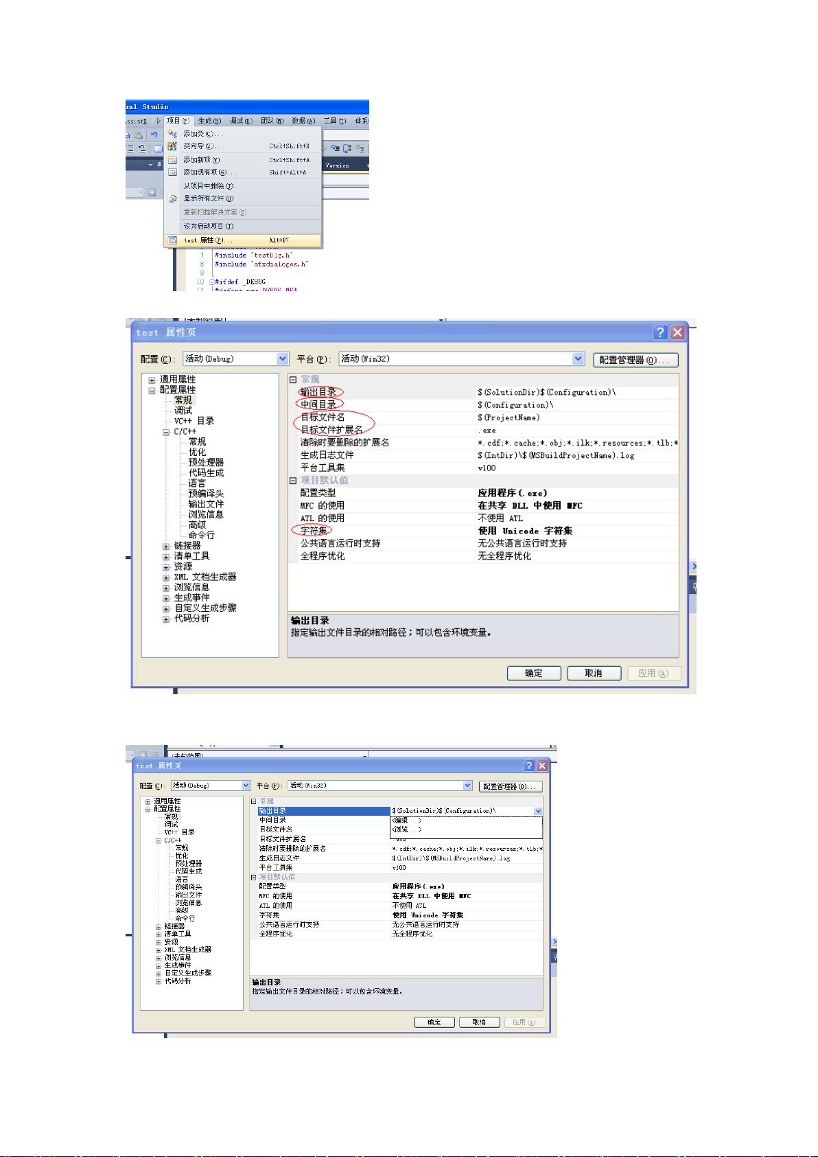Select 调试 under 配置属性 in the larger dialog tree
The height and width of the screenshot is (1157, 818).
click(x=183, y=411)
